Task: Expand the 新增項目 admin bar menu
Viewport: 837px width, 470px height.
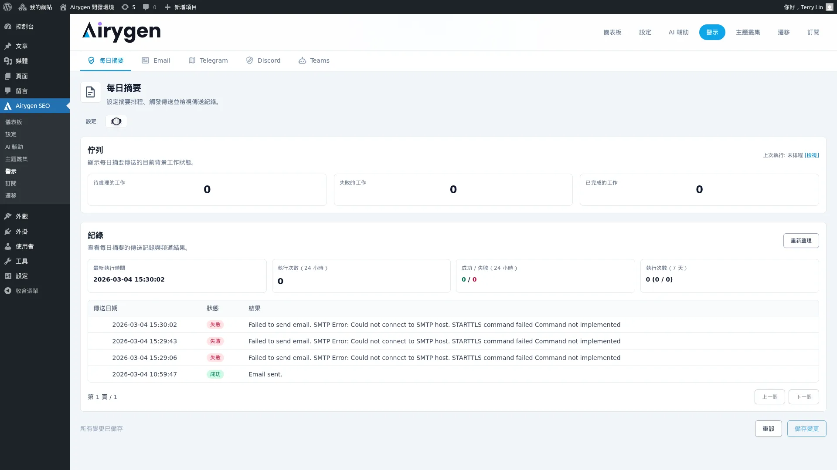Action: (180, 7)
